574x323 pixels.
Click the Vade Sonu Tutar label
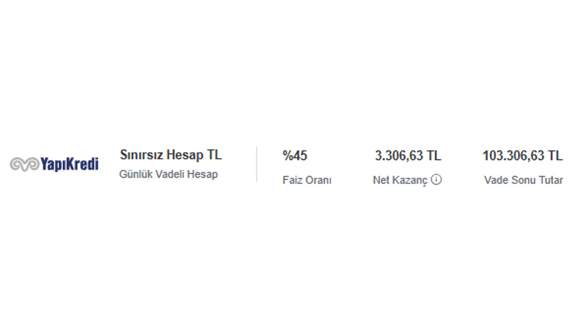click(523, 180)
